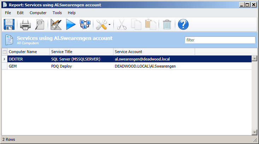Select the DEADWOOD.LOCAL\Al.Swearengen cell
259x144 pixels.
[154, 66]
